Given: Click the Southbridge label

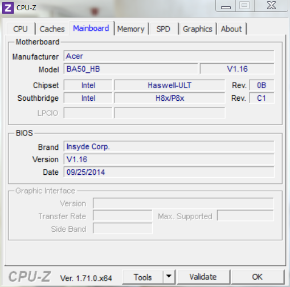Looking at the screenshot, I should 38,98.
